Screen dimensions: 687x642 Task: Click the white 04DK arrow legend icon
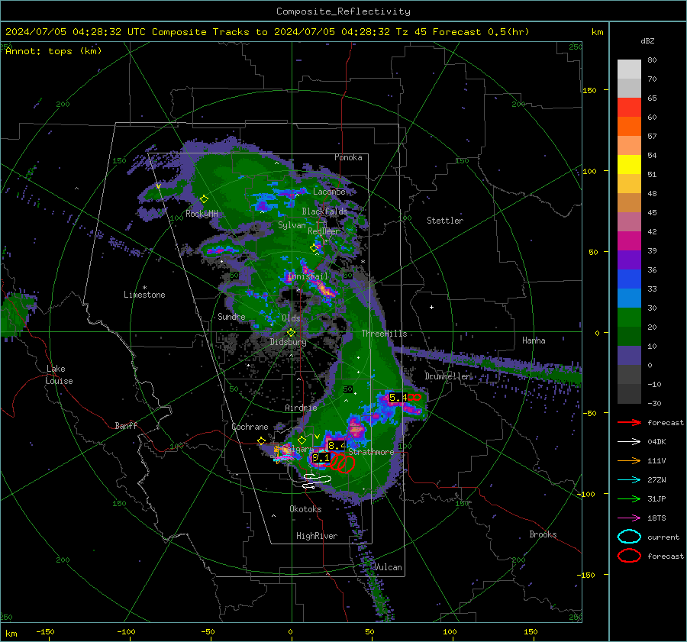629,441
